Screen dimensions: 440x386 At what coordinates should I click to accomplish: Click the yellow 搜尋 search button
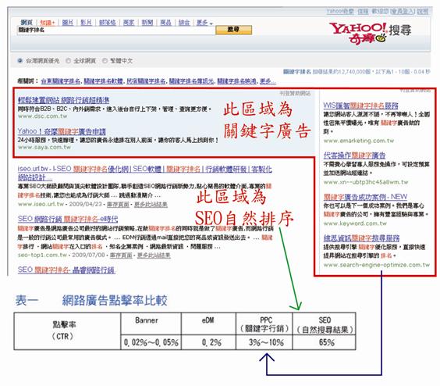pos(233,30)
